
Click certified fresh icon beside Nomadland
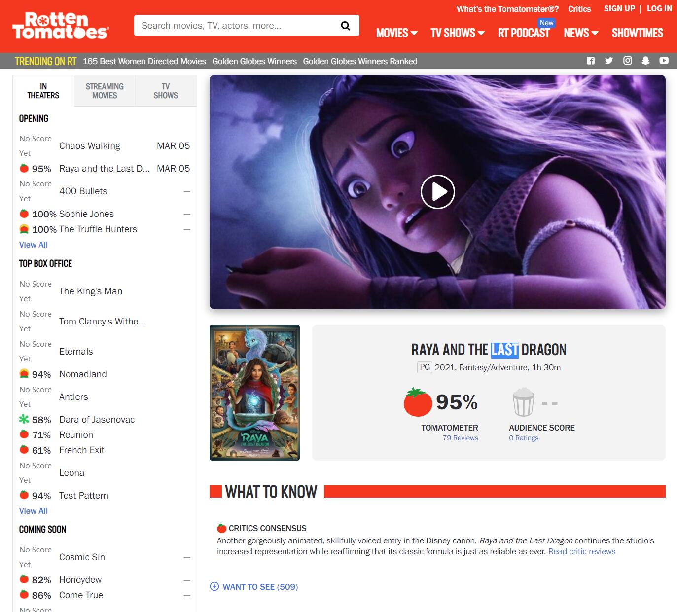pyautogui.click(x=24, y=374)
